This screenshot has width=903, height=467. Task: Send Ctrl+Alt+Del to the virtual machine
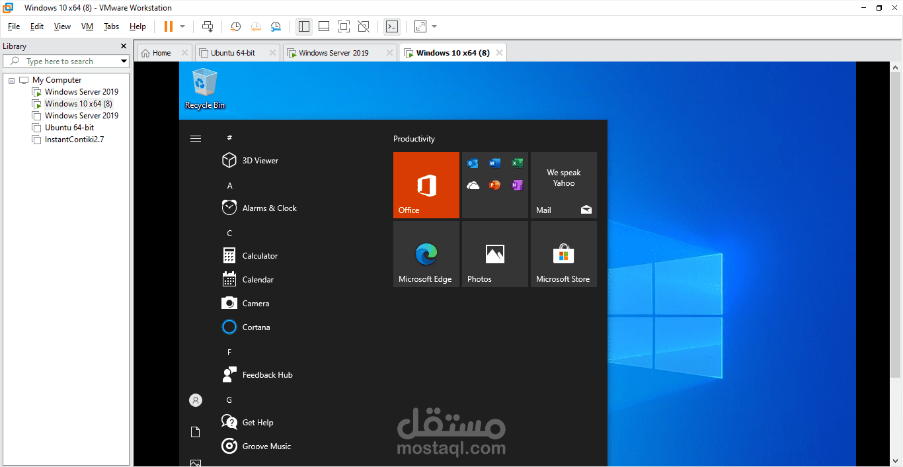(x=208, y=26)
